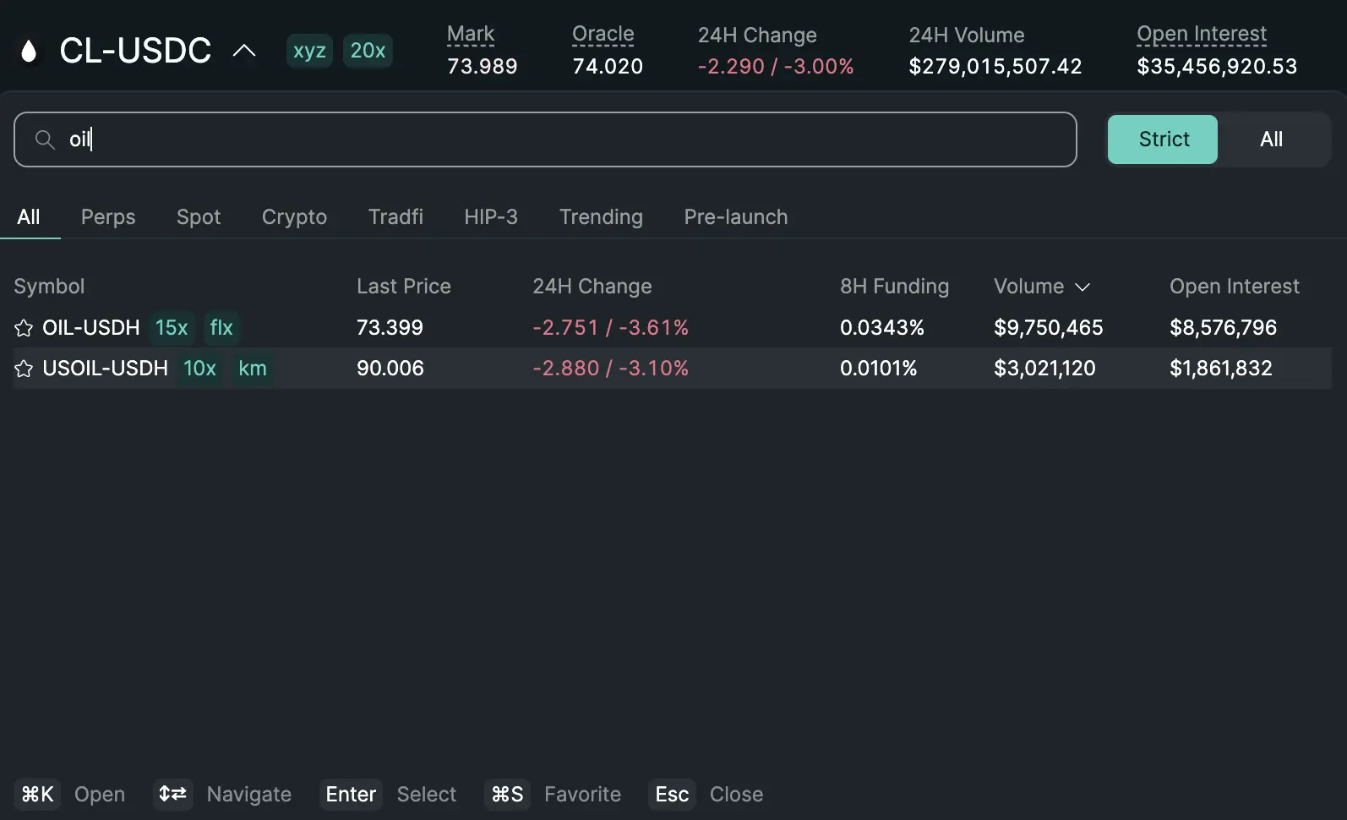Click the star next to USOIL-USDH
This screenshot has height=820, width=1347.
pyautogui.click(x=23, y=369)
